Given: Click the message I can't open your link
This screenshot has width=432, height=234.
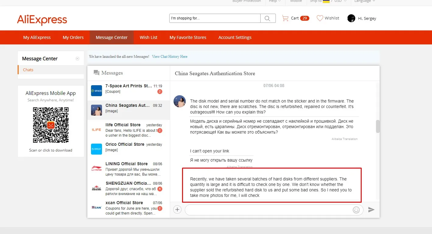Looking at the screenshot, I should click(x=209, y=151).
